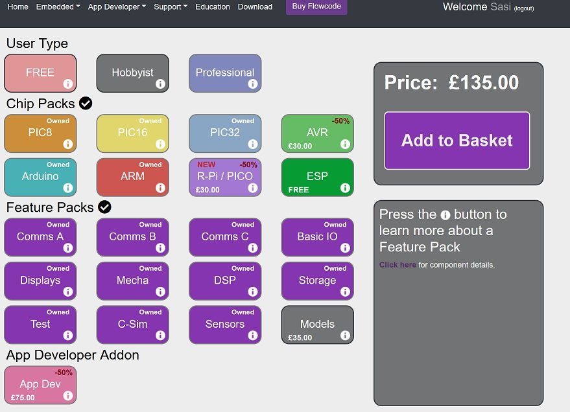The width and height of the screenshot is (570, 412).
Task: Expand the Support dropdown menu
Action: 171,7
